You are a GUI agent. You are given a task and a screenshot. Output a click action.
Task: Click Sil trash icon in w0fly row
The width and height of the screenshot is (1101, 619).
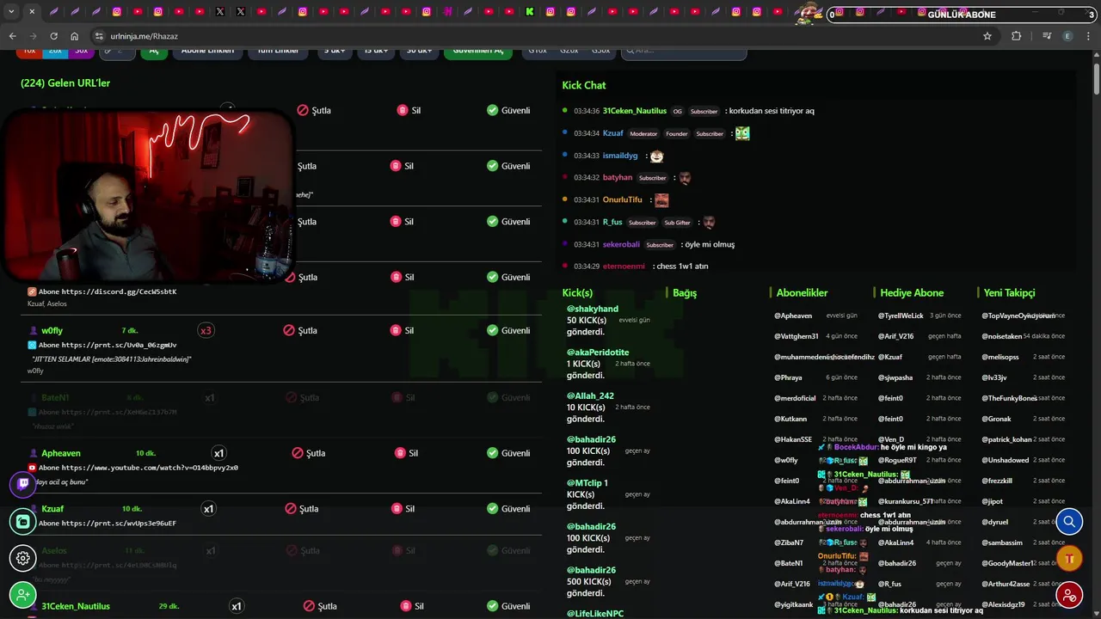(397, 330)
